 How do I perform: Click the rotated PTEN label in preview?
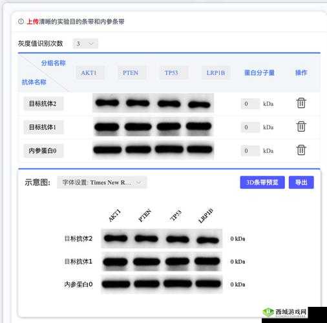[145, 215]
